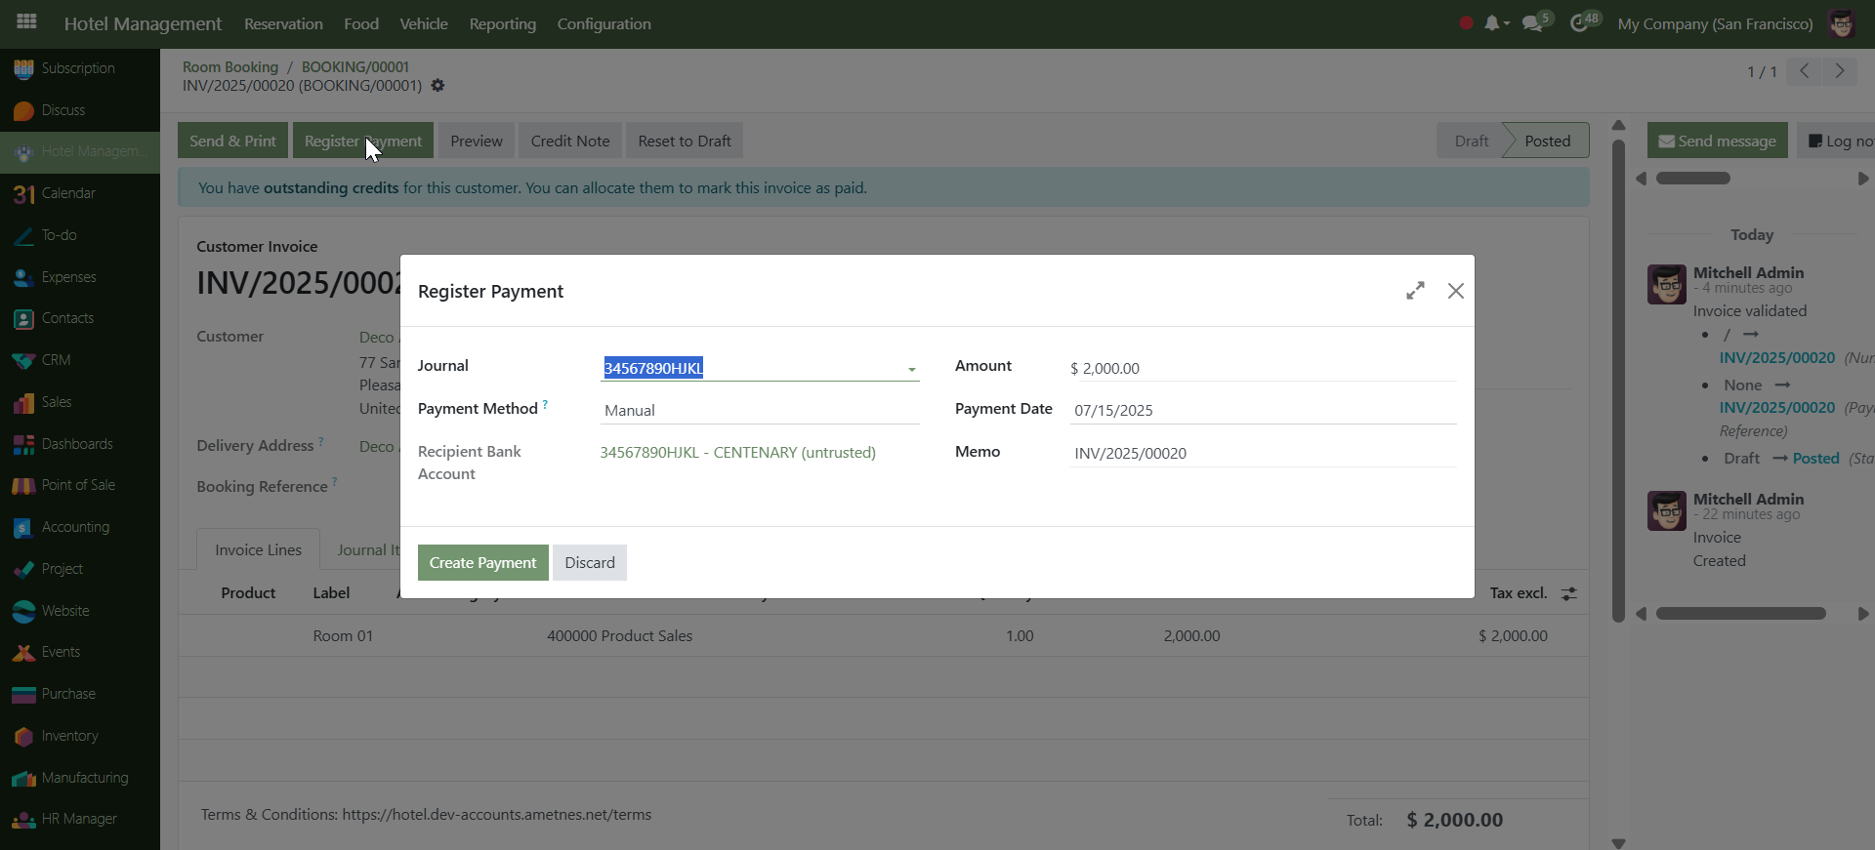1875x850 pixels.
Task: Click the invoice settings gear icon
Action: (x=437, y=86)
